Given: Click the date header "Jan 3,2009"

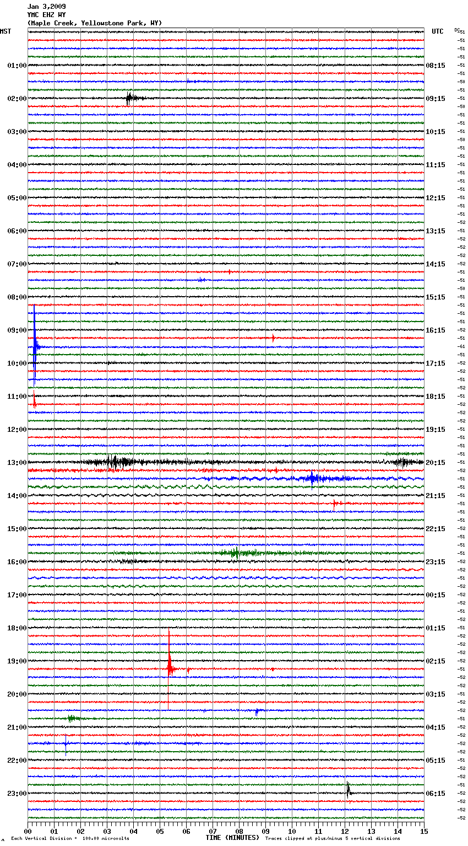Looking at the screenshot, I should [x=46, y=7].
